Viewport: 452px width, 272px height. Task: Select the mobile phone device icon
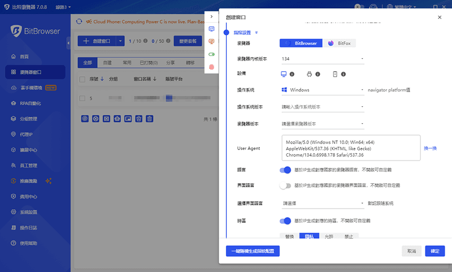coord(334,74)
